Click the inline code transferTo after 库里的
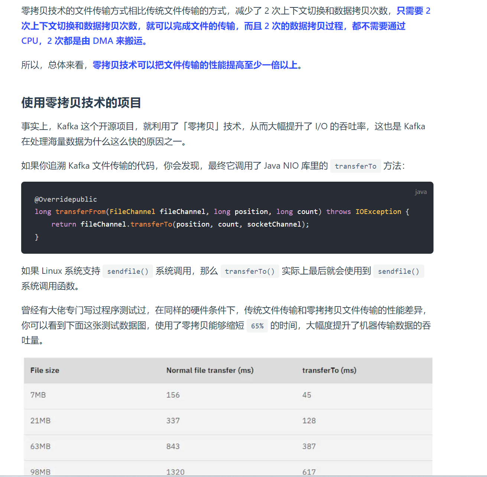This screenshot has width=487, height=477. pyautogui.click(x=355, y=166)
